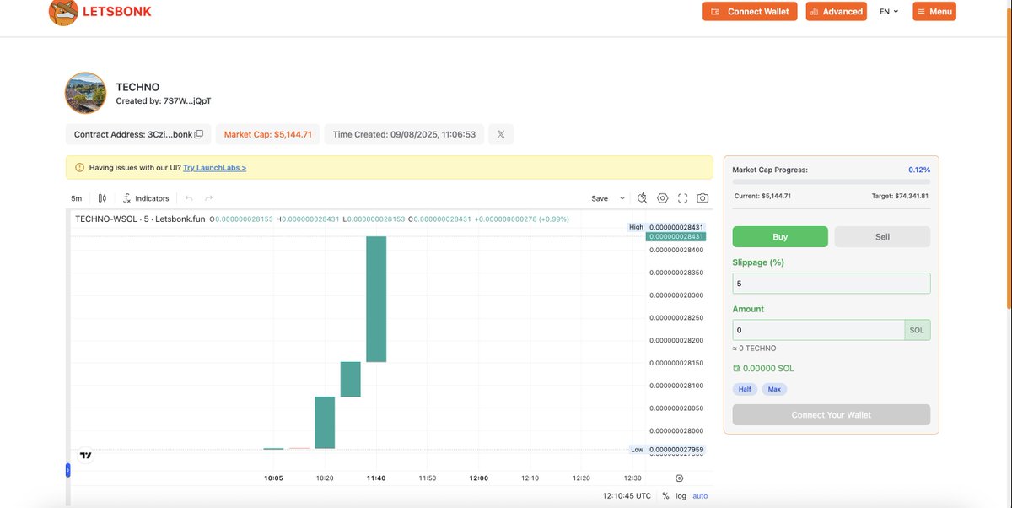Viewport: 1012px width, 508px height.
Task: Toggle percent scale mode
Action: tap(665, 496)
